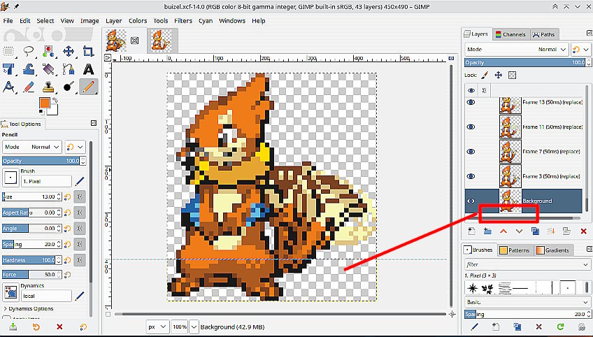This screenshot has height=337, width=593.
Task: Open the Tool Options tab menu button
Action: click(94, 123)
